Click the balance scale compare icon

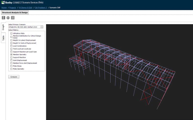click(x=8, y=18)
